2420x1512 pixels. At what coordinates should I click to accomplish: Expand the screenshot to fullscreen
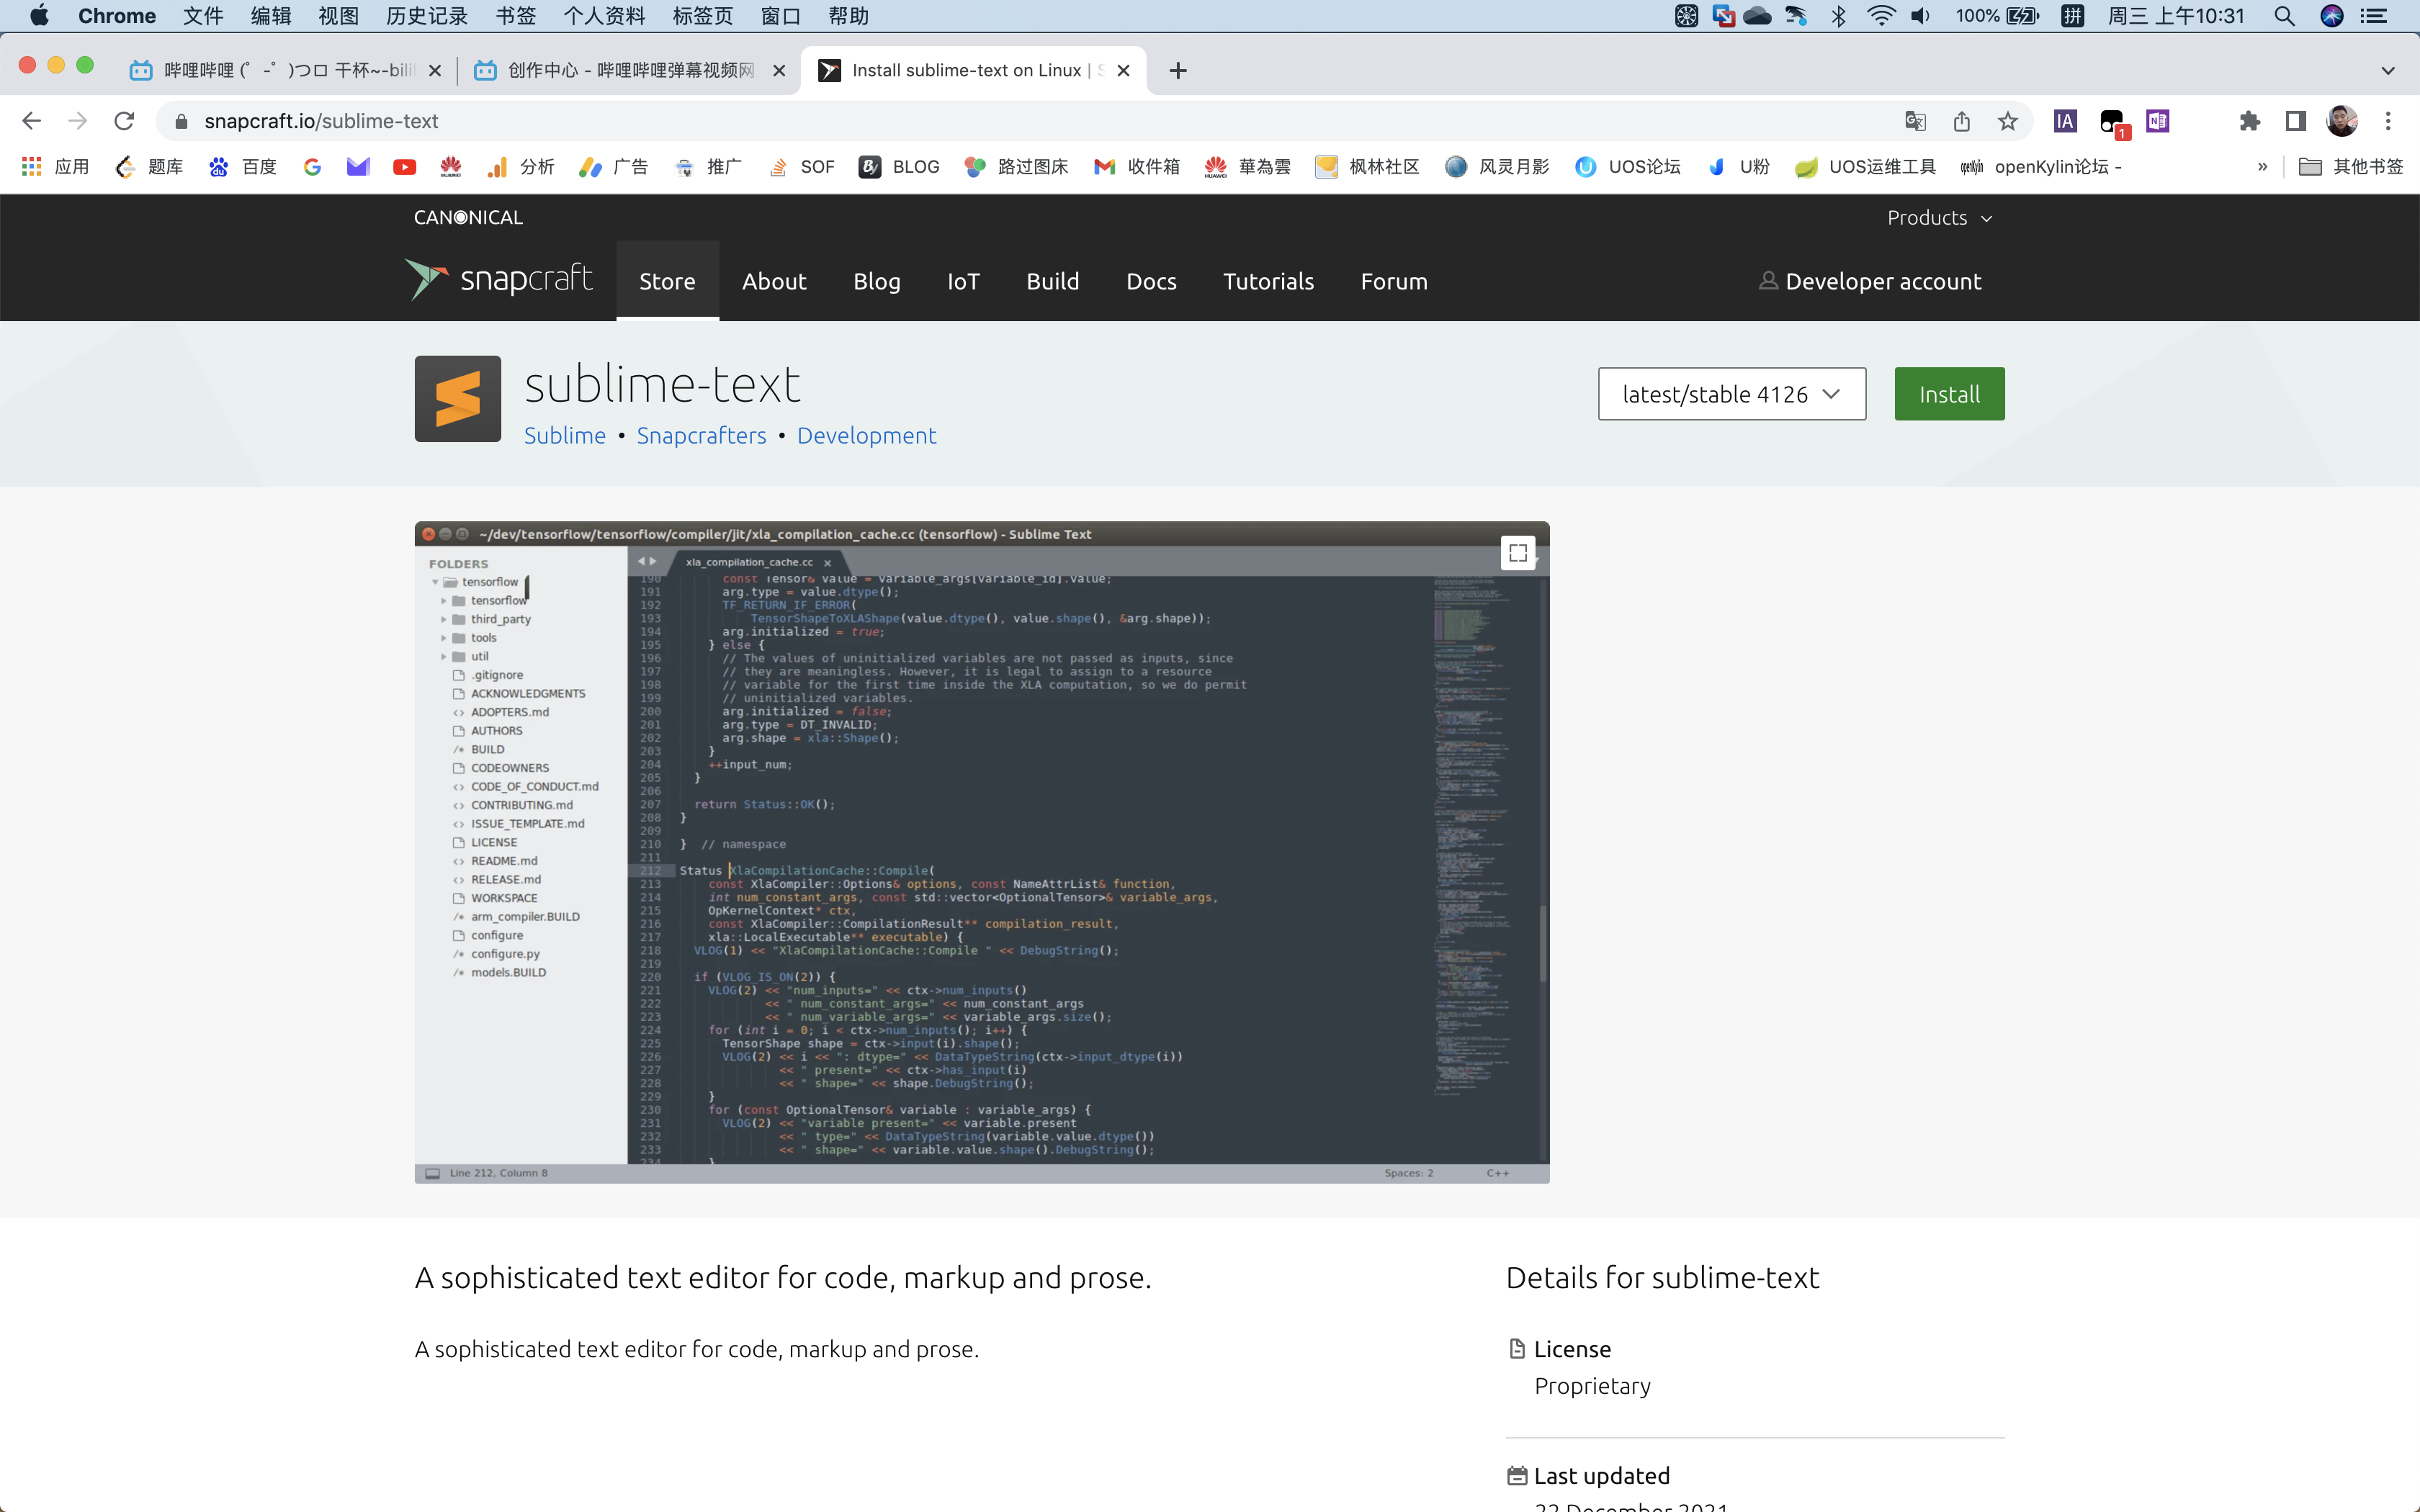click(1517, 552)
